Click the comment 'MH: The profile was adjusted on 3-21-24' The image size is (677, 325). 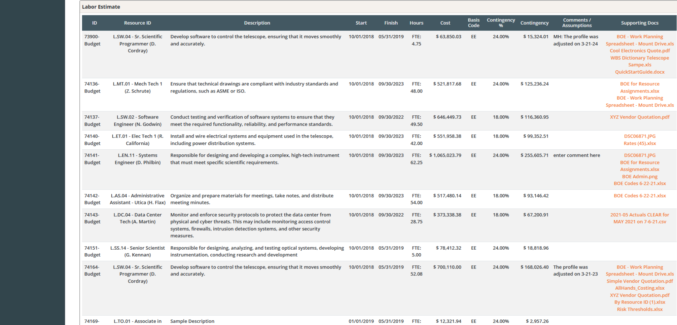[x=576, y=40]
